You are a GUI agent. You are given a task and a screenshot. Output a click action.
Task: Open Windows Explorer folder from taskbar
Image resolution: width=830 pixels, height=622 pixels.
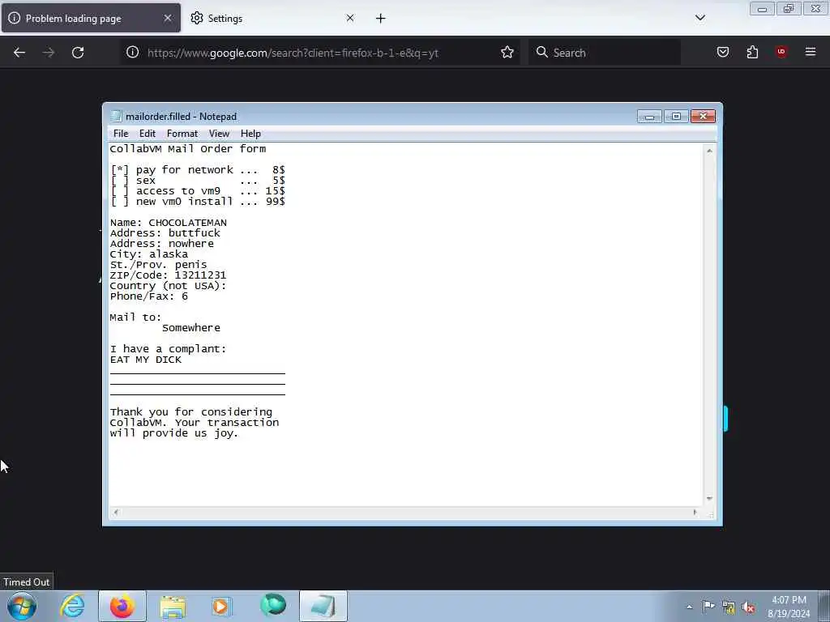[173, 607]
